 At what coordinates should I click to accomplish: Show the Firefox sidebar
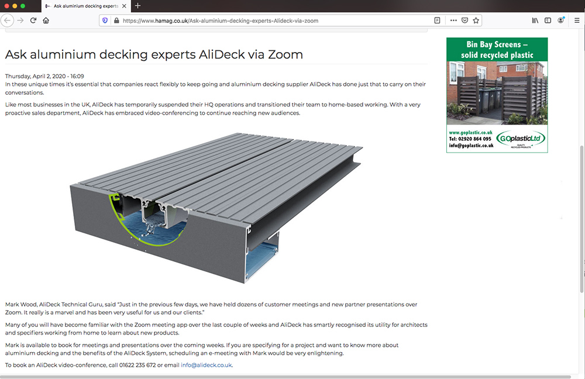point(548,20)
